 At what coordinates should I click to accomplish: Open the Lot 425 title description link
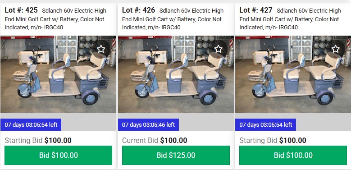click(x=55, y=19)
